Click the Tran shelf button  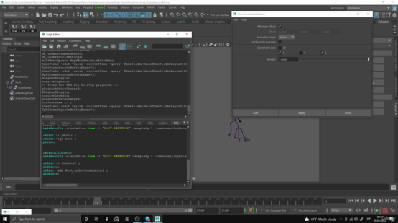[15, 28]
